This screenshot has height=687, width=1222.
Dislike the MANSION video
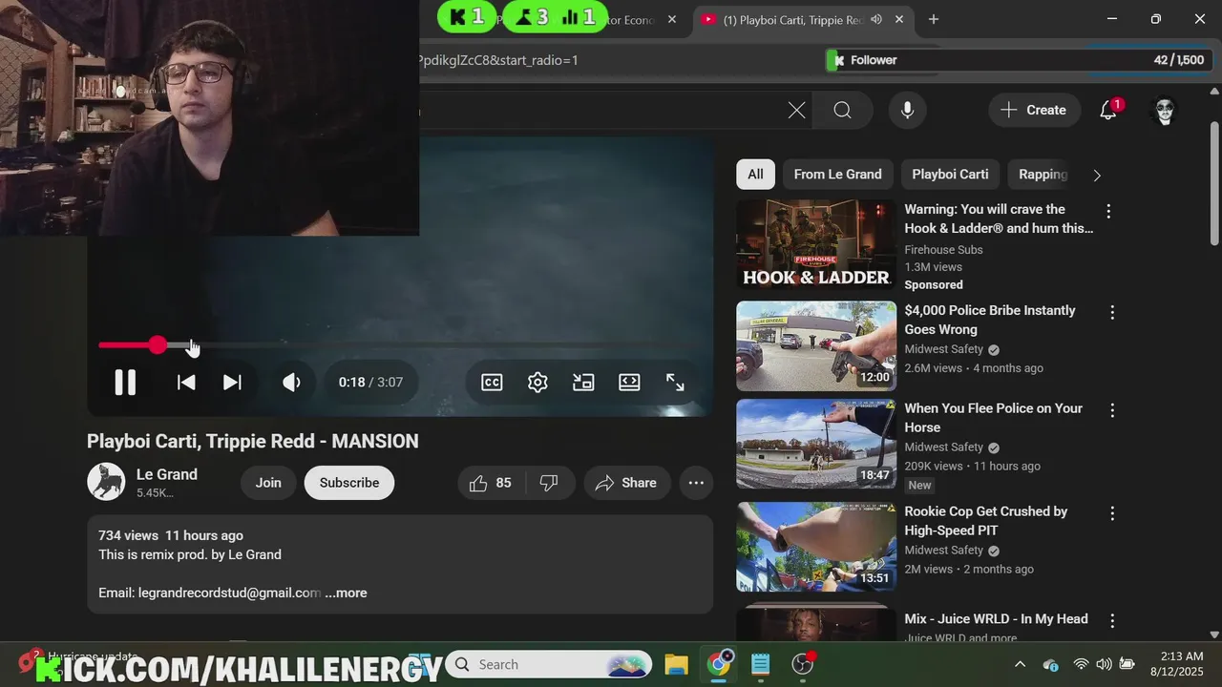[549, 483]
